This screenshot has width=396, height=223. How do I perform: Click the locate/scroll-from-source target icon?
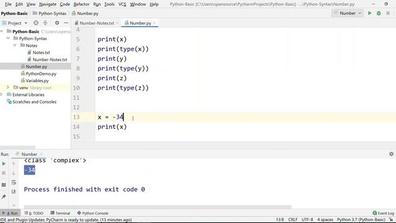[36, 23]
